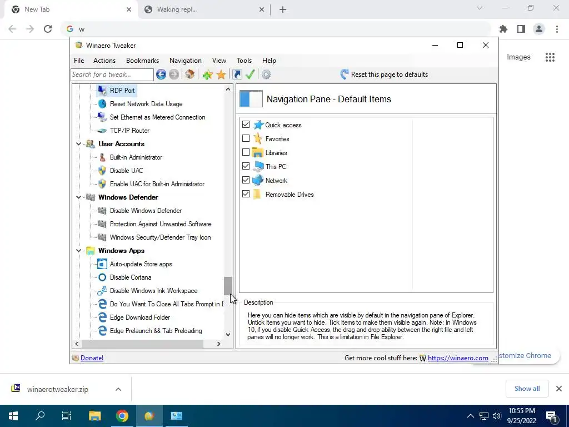
Task: Click the Reset this page icon arrow
Action: click(345, 75)
